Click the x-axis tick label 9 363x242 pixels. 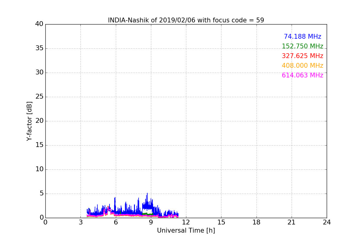151,222
